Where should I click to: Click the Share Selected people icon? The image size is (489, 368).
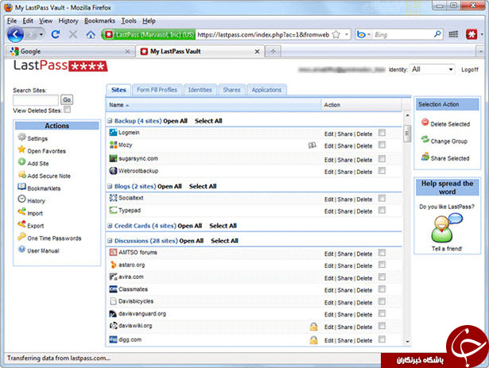click(425, 157)
